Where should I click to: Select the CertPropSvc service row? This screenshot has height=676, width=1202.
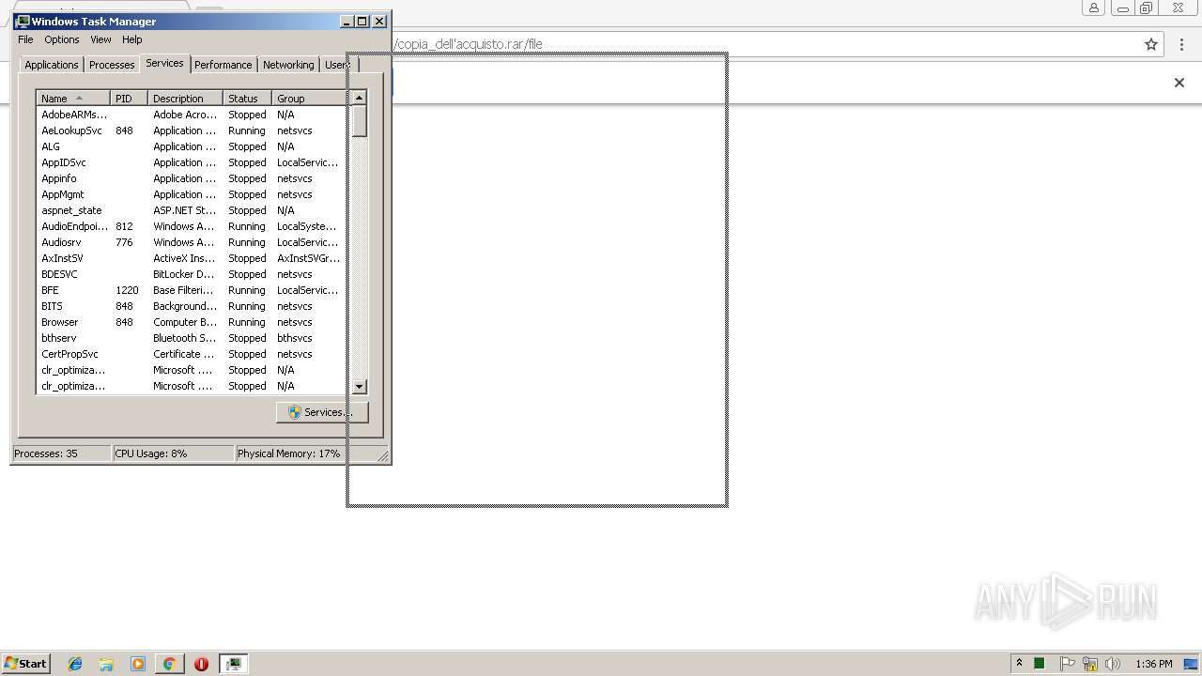[193, 354]
